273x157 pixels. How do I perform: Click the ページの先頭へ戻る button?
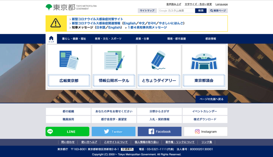[x=212, y=99]
